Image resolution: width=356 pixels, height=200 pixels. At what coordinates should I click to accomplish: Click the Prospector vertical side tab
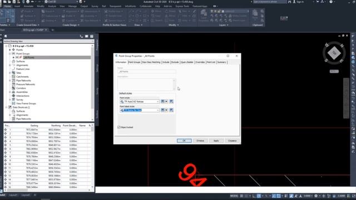click(97, 44)
